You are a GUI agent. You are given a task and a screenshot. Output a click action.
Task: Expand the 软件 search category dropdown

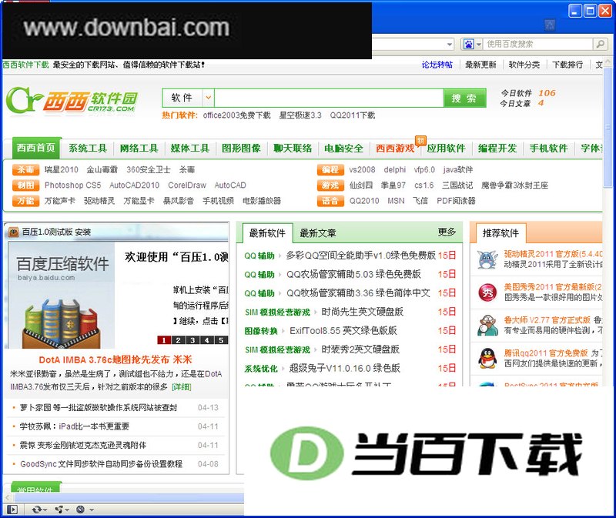208,98
